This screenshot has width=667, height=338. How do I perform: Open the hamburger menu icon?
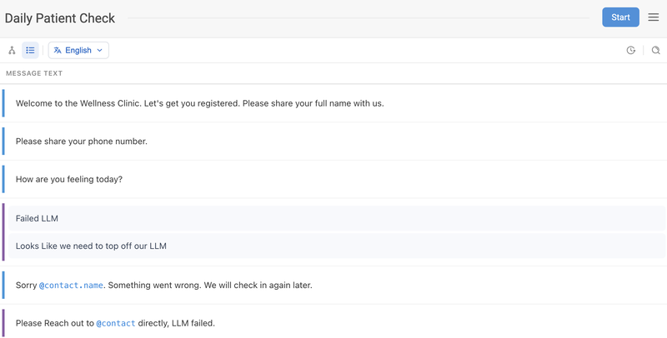654,17
